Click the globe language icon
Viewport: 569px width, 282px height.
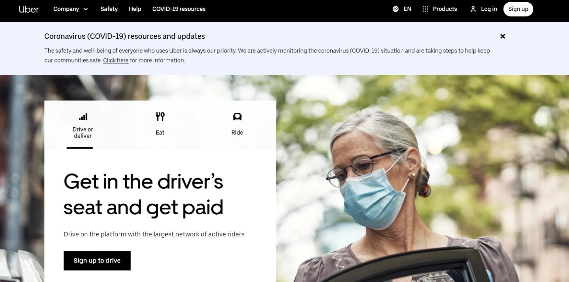click(x=396, y=9)
